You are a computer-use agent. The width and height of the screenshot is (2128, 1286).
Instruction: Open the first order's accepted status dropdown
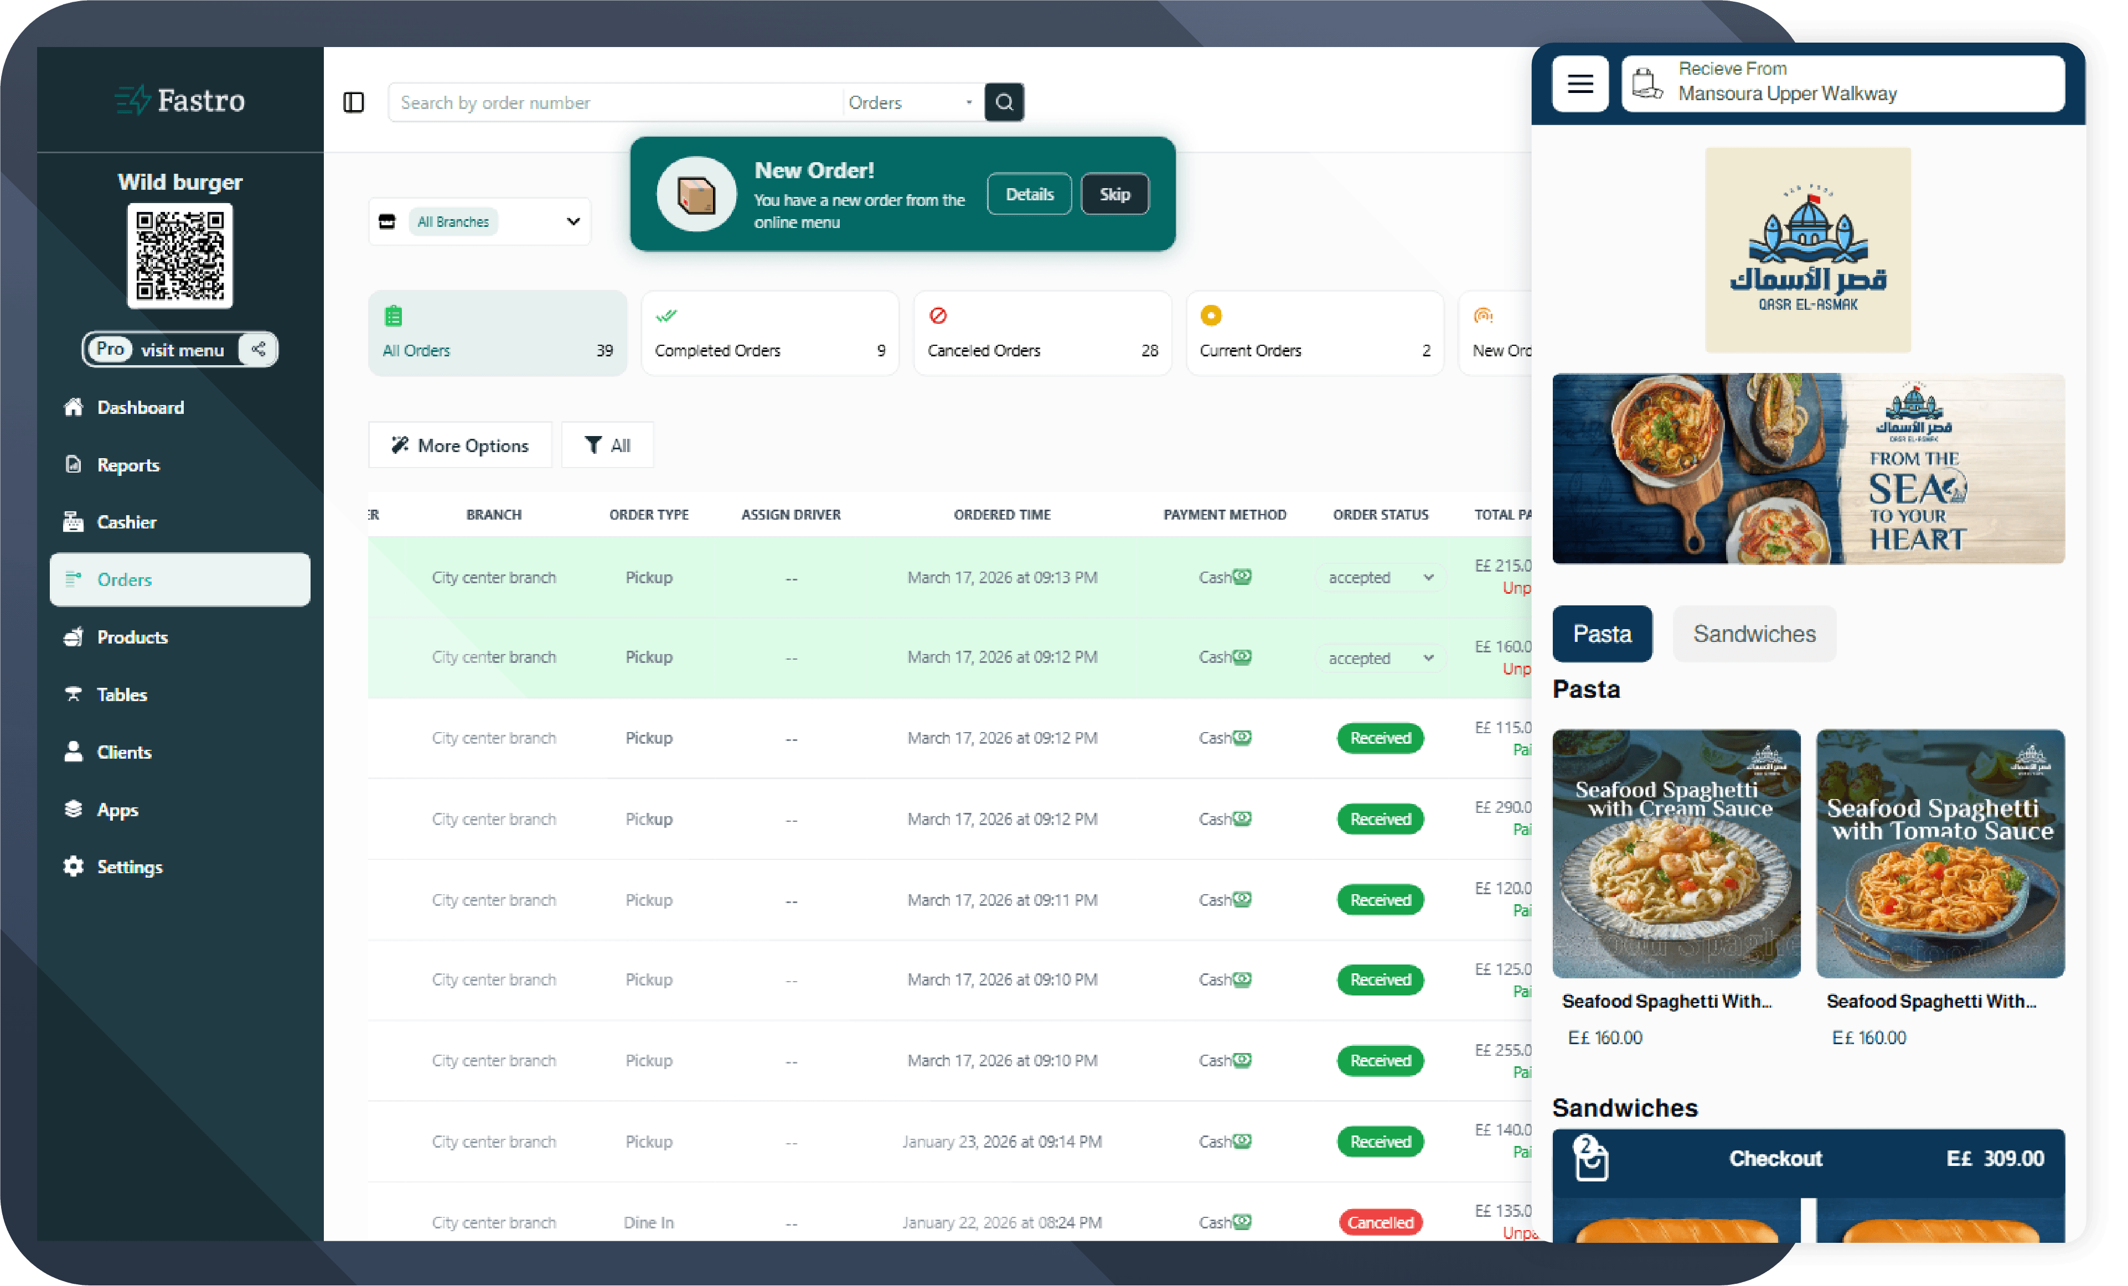[1379, 577]
